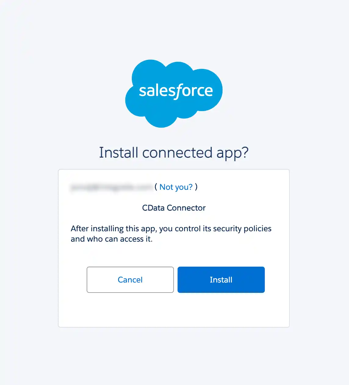349x385 pixels.
Task: Select the security policies description text
Action: click(x=171, y=233)
